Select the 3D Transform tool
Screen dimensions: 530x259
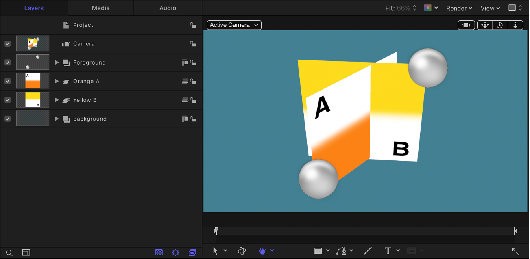(242, 250)
